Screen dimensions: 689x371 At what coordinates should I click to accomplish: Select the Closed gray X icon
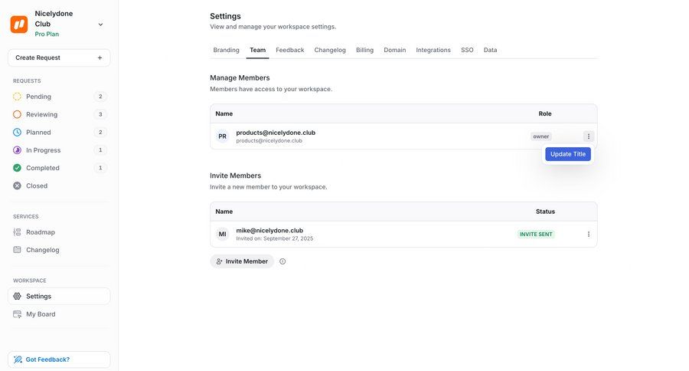point(18,185)
